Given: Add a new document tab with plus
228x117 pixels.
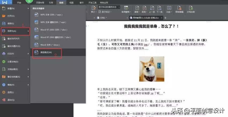Looking at the screenshot, I should pyautogui.click(x=165, y=18).
